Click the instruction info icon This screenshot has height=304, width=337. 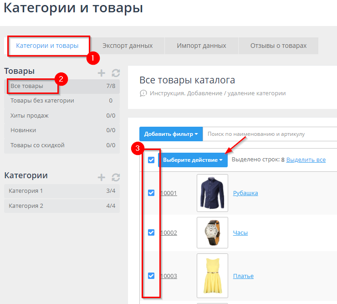point(143,93)
